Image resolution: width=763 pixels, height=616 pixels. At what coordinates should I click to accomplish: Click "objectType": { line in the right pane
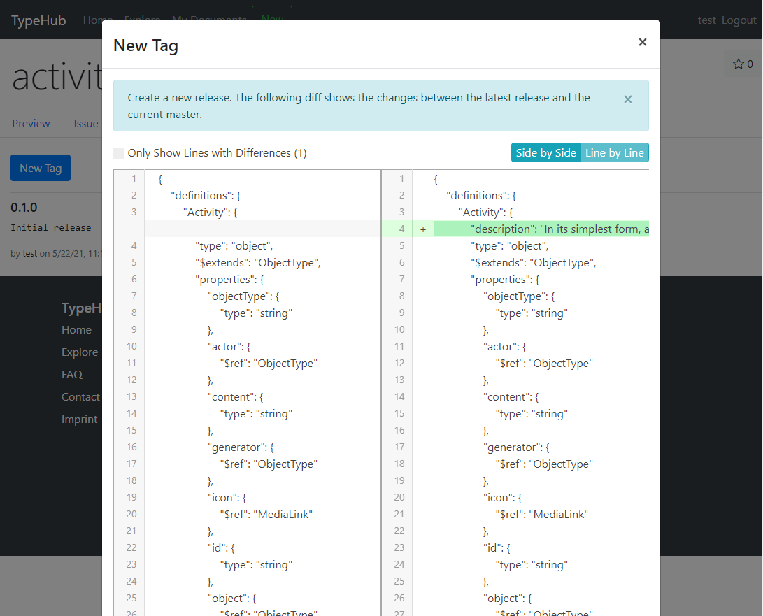(519, 296)
